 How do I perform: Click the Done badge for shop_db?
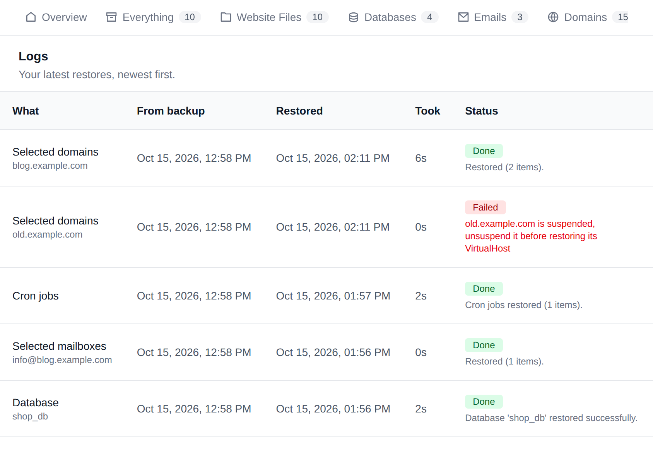pos(484,402)
